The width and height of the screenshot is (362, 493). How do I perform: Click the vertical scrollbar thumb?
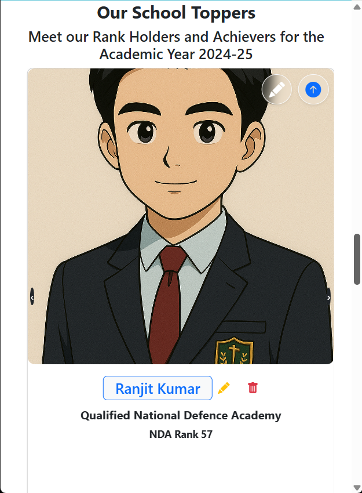pyautogui.click(x=357, y=259)
